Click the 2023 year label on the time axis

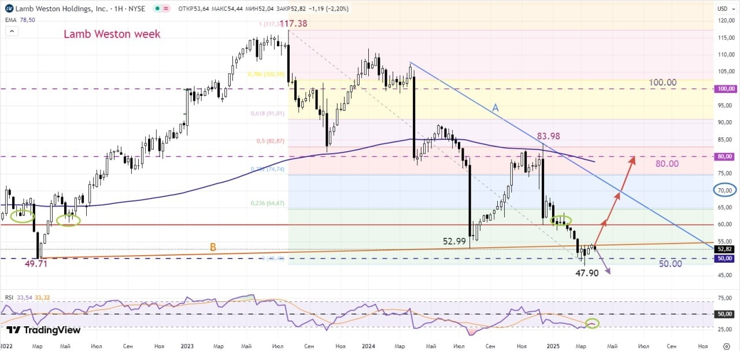pyautogui.click(x=186, y=345)
